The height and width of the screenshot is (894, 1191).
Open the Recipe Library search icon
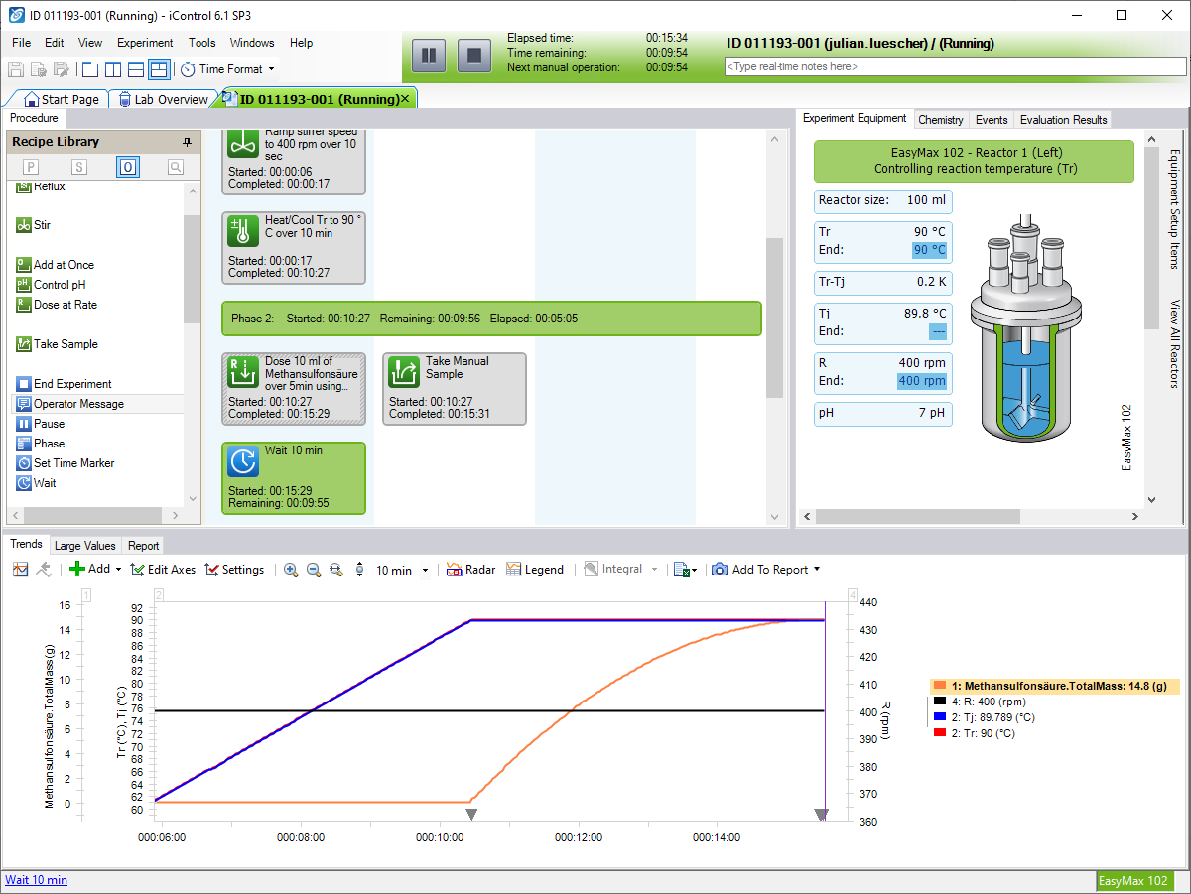(176, 167)
